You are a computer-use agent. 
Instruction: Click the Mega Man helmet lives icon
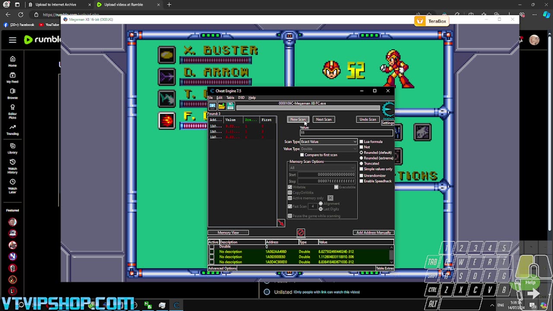pyautogui.click(x=331, y=69)
